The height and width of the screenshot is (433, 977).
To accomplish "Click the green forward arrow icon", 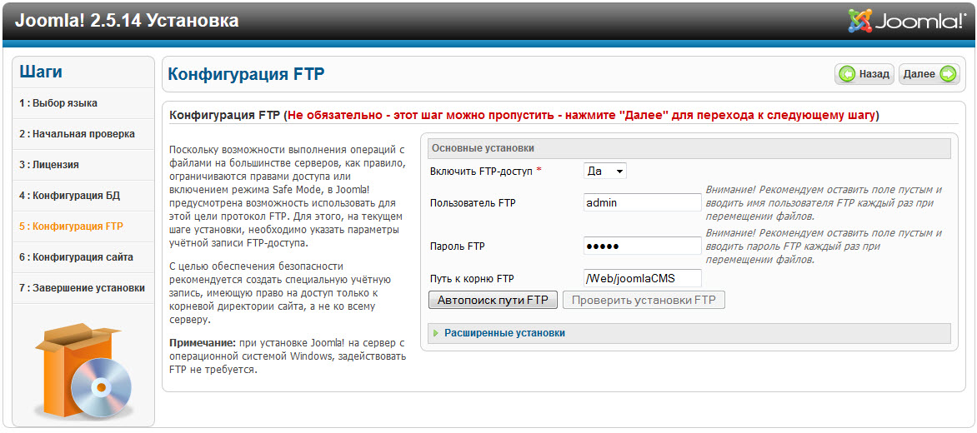I will click(948, 74).
